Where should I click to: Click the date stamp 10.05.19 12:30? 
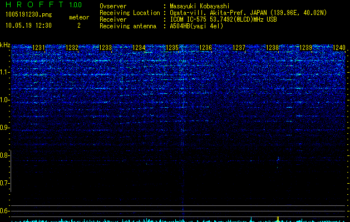tap(28, 26)
